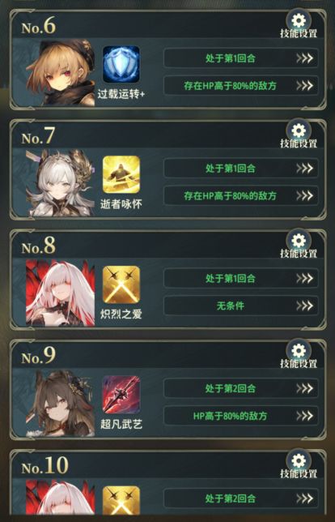This screenshot has height=522, width=335.
Task: Expand No.9 处于第2回合 condition
Action: [241, 388]
